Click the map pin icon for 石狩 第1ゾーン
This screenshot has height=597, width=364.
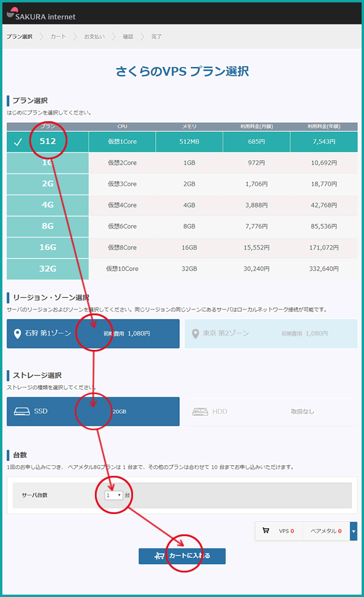[17, 334]
